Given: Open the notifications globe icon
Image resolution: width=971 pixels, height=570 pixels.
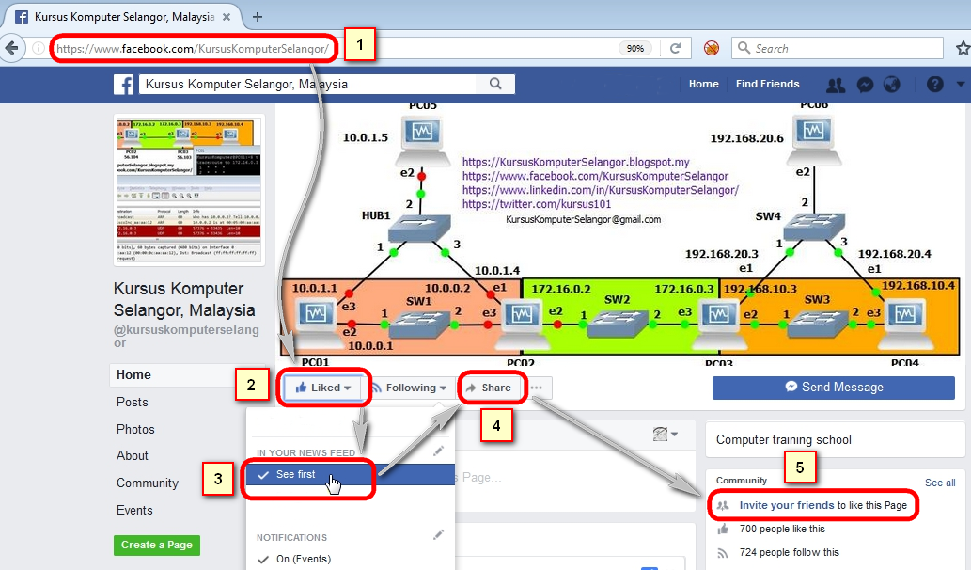Looking at the screenshot, I should [892, 85].
